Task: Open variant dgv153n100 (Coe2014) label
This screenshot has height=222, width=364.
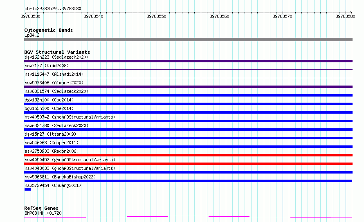Action: [x=49, y=108]
